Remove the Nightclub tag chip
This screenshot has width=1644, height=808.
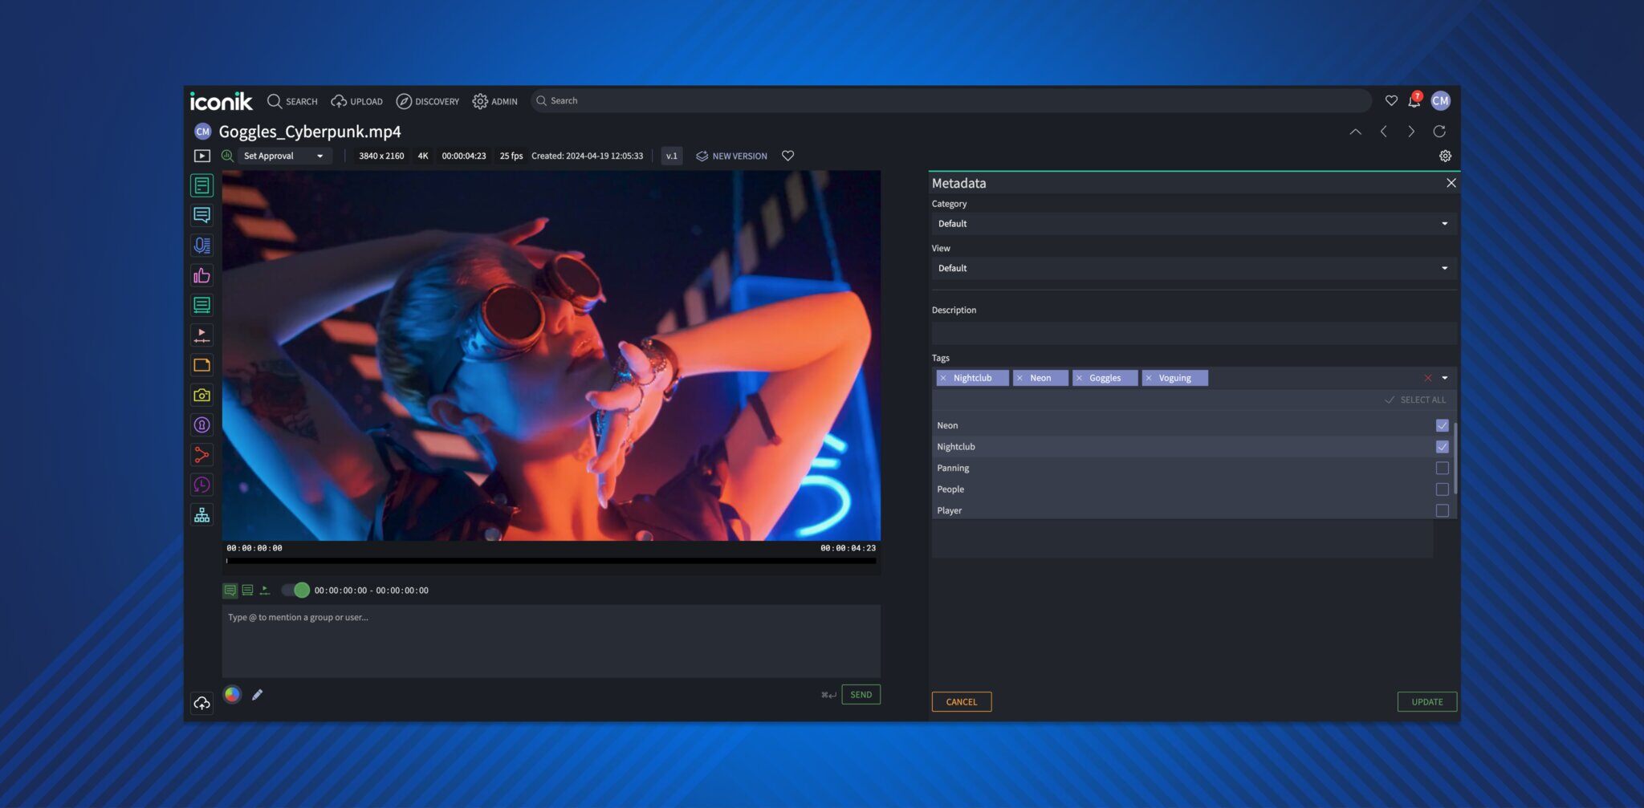[943, 378]
